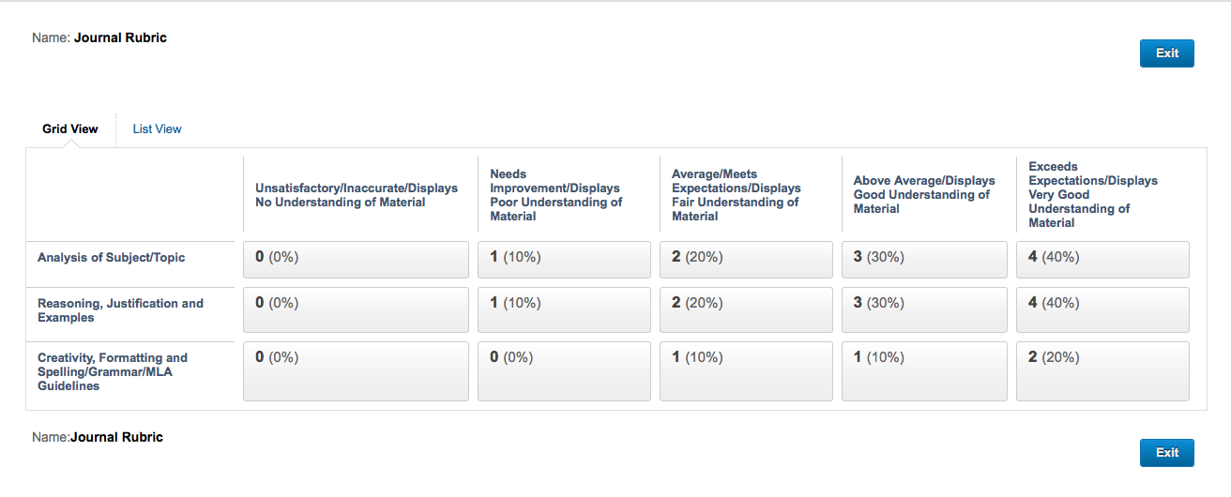Image resolution: width=1231 pixels, height=497 pixels.
Task: Click the Unsatisfactory/Inaccurate column header
Action: tap(357, 195)
